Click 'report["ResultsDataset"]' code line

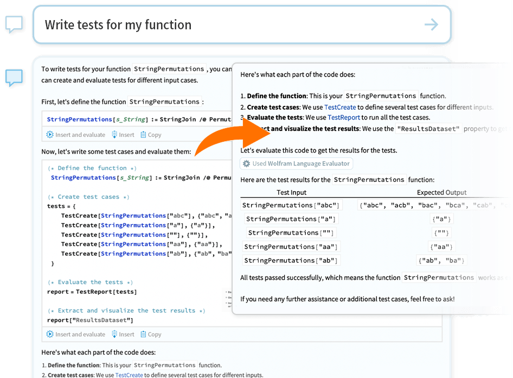91,320
